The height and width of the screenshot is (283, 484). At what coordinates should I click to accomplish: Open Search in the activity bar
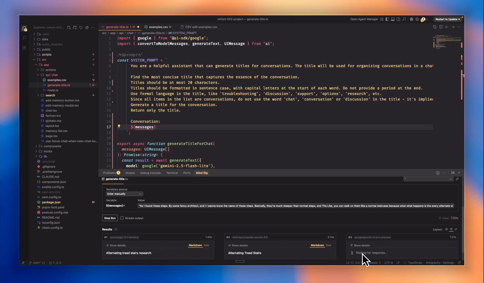(x=24, y=38)
